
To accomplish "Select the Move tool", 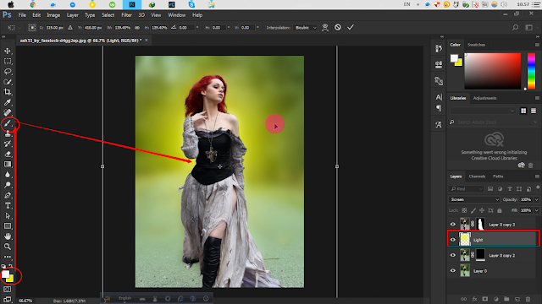I will 8,51.
